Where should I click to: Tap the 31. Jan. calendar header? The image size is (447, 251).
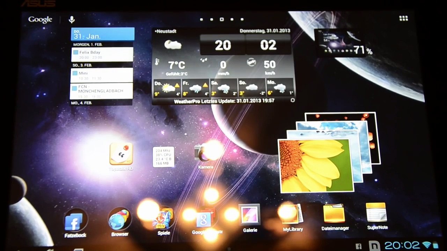point(102,35)
